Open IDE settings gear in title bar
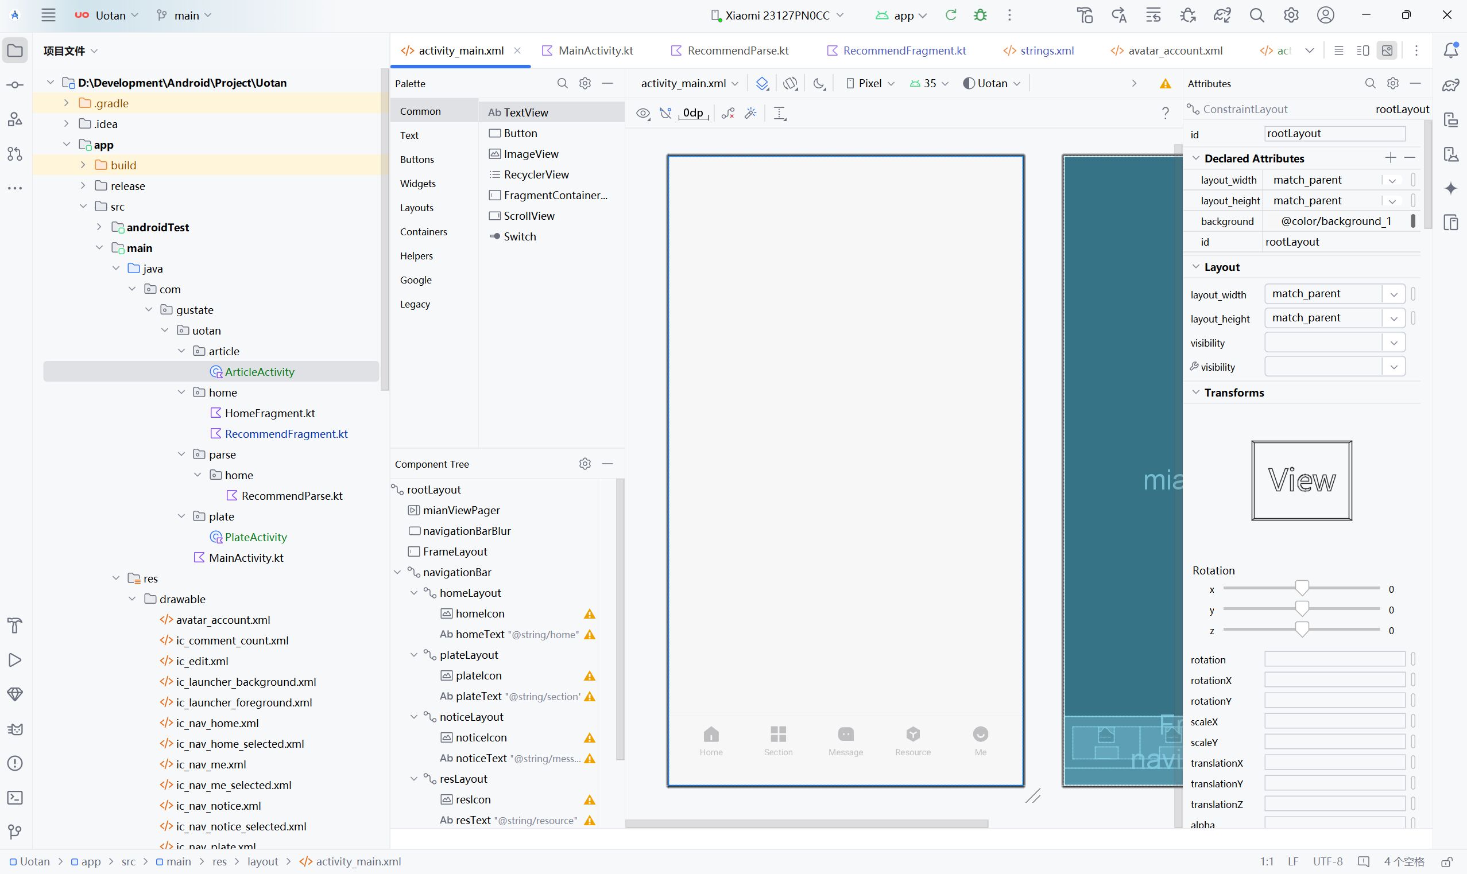1467x874 pixels. [1291, 15]
